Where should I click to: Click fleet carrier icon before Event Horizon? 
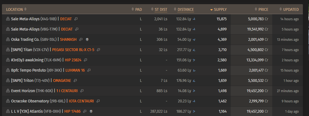[x=8, y=91]
